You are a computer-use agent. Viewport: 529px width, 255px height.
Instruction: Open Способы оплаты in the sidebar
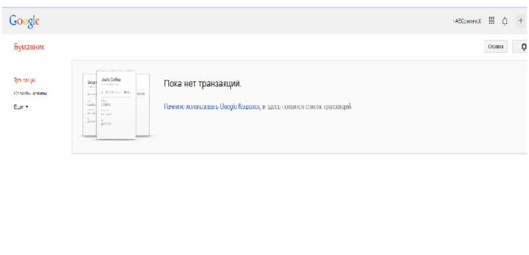(x=30, y=93)
